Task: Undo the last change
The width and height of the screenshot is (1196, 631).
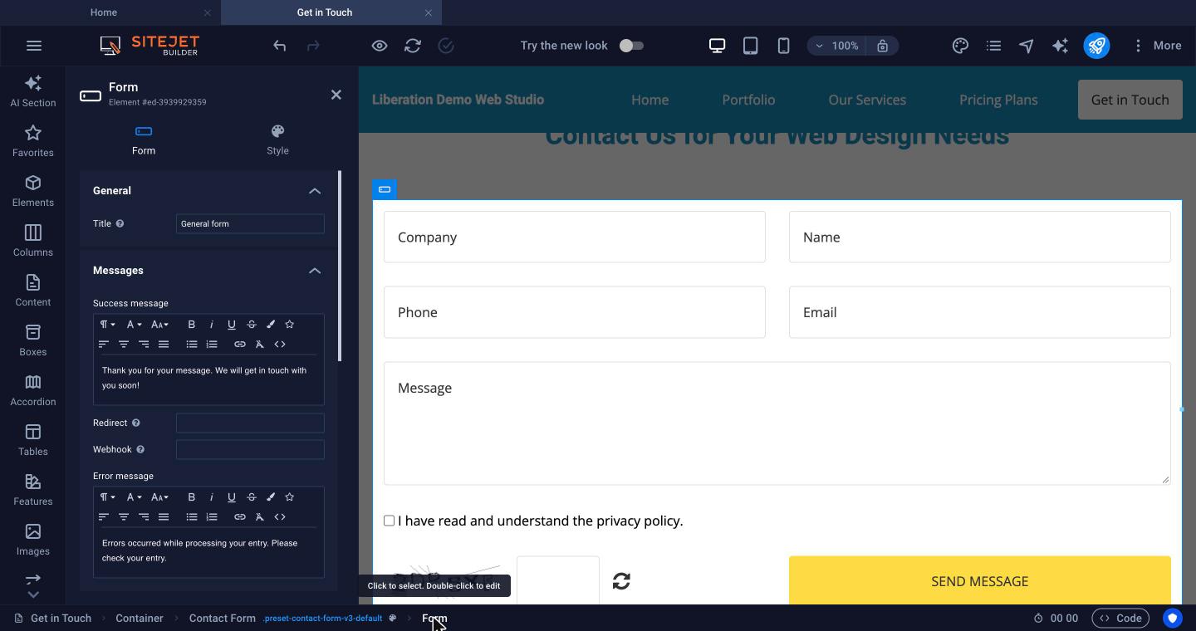Action: tap(280, 46)
